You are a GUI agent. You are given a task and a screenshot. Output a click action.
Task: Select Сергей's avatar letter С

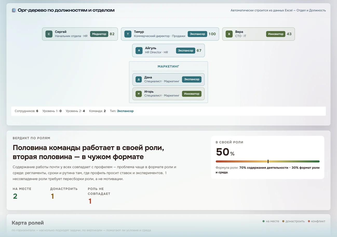(x=49, y=34)
